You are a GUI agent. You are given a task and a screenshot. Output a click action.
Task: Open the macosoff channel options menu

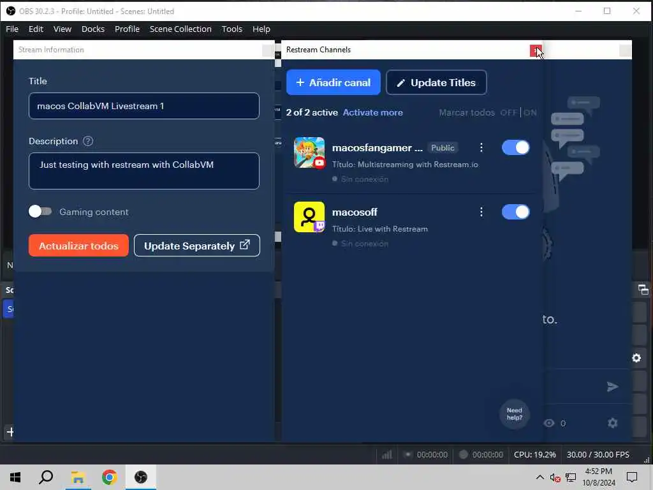click(x=481, y=212)
